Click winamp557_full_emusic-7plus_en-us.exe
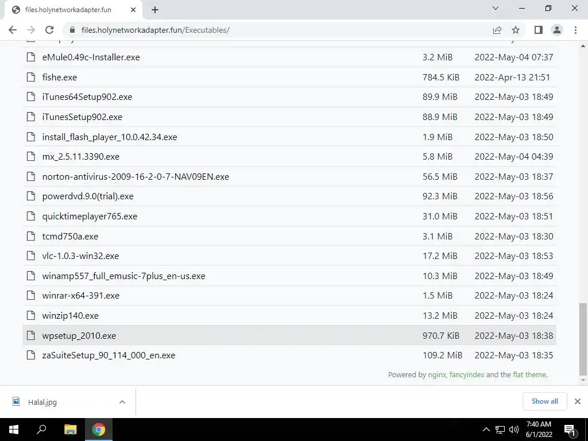This screenshot has width=588, height=441. point(123,276)
